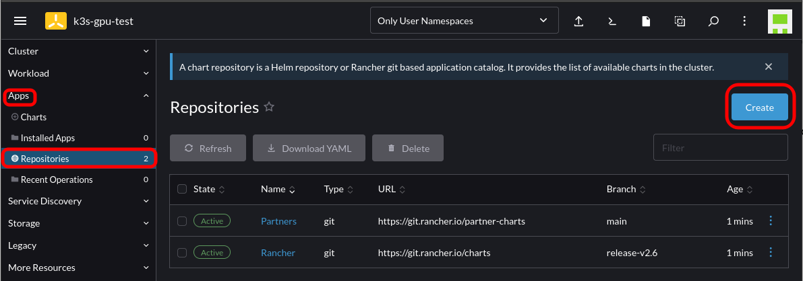Open the Rancher repository link
The height and width of the screenshot is (281, 803).
click(x=278, y=252)
